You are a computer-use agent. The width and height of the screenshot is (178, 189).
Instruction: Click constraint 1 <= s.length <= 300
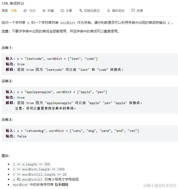click(x=31, y=164)
